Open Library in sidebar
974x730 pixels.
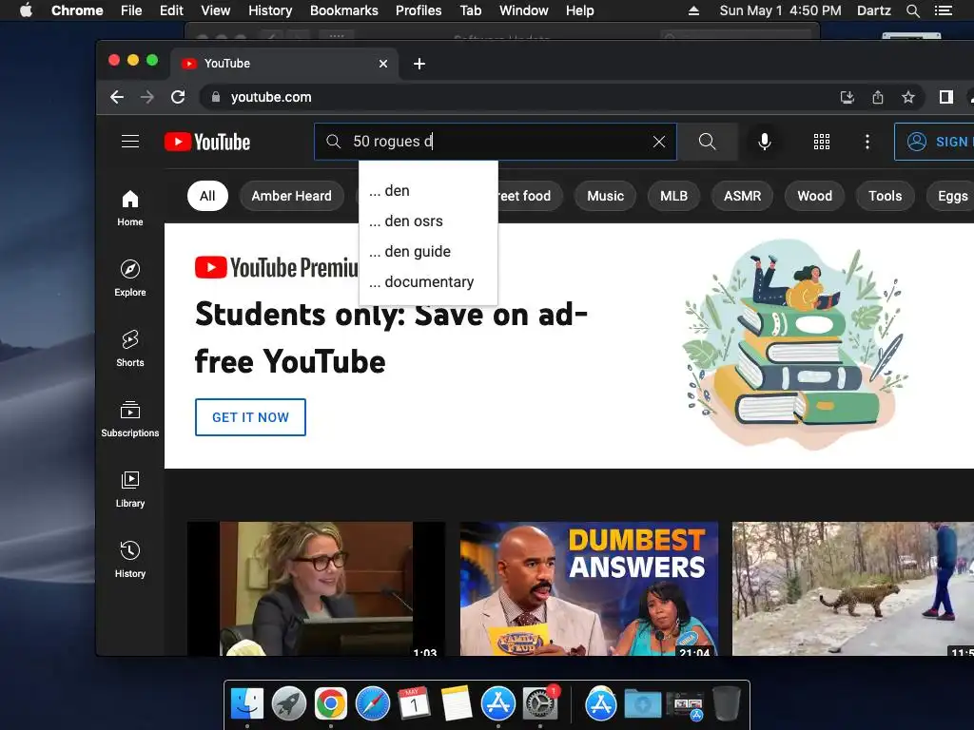pyautogui.click(x=129, y=490)
